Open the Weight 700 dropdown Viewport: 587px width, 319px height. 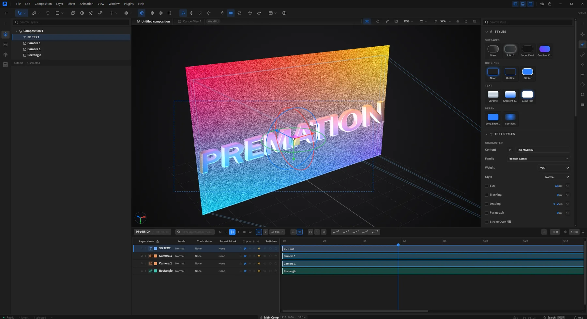(554, 168)
